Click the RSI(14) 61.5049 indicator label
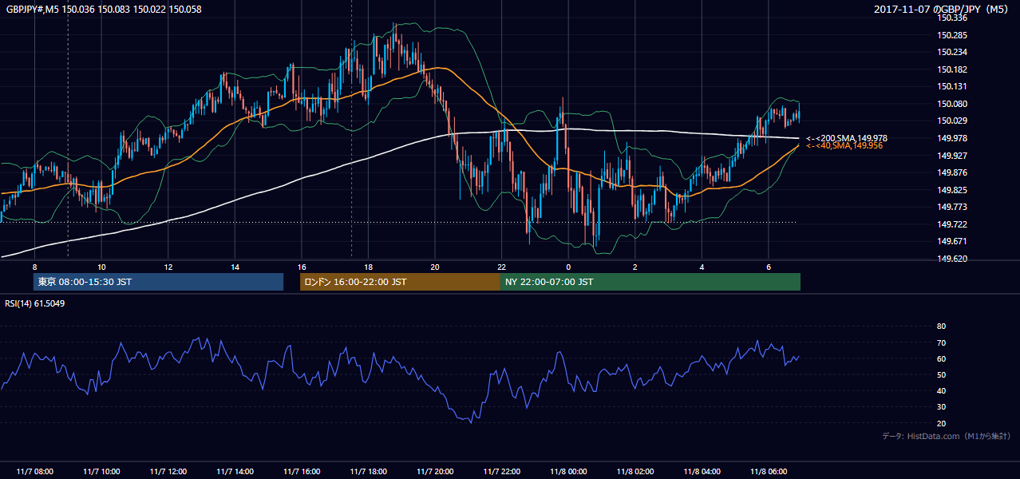1020x479 pixels. [x=35, y=303]
